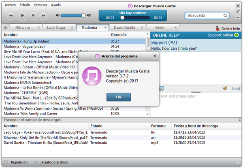Image resolution: width=243 pixels, height=168 pixels.
Task: Add a new tab with plus button
Action: 5,28
